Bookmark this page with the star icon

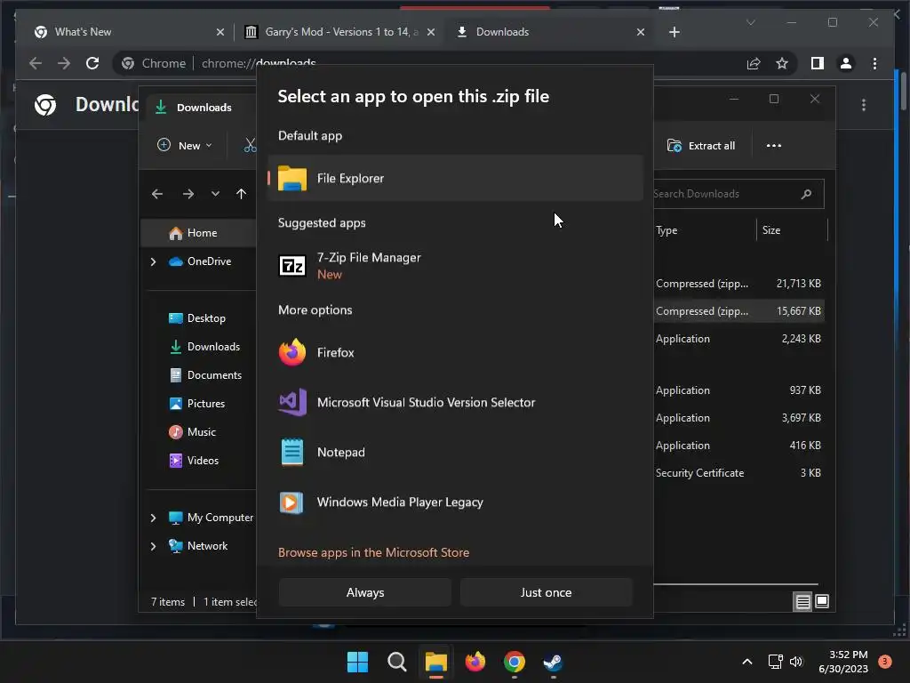[x=782, y=63]
